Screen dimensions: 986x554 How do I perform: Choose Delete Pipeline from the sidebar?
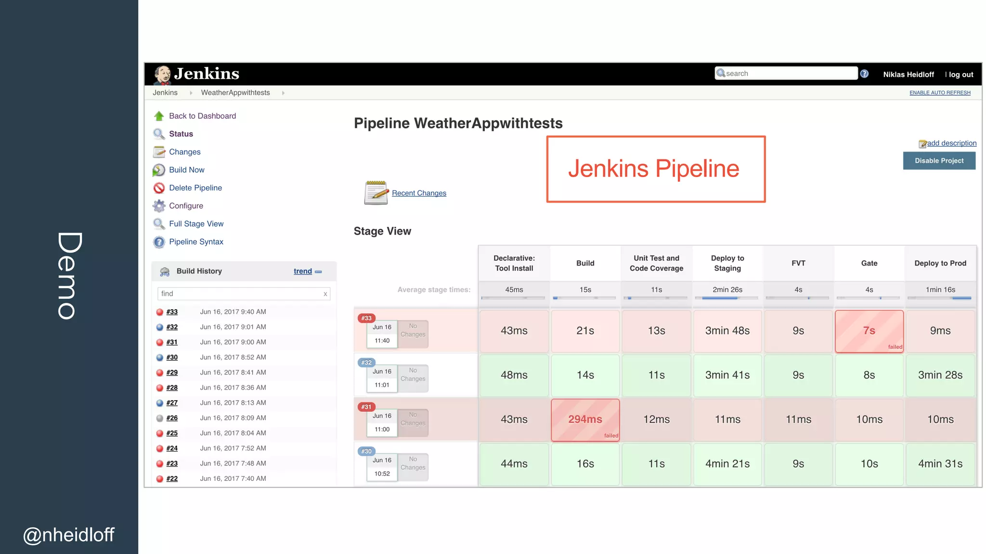point(195,188)
